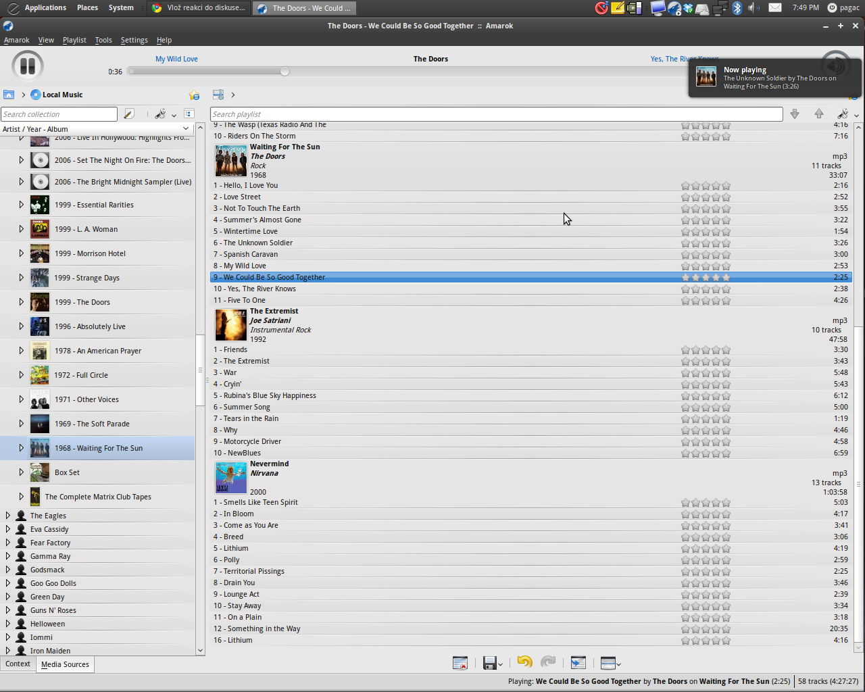This screenshot has height=692, width=865.
Task: Rate Hello, I Love You stars
Action: click(706, 185)
